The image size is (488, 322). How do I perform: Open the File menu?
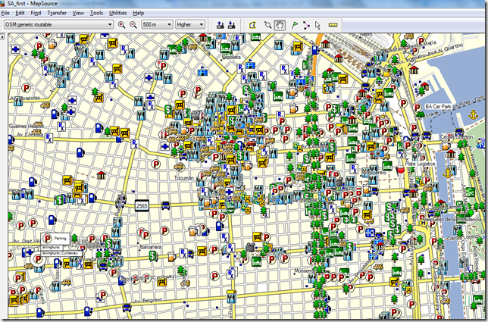[x=6, y=14]
